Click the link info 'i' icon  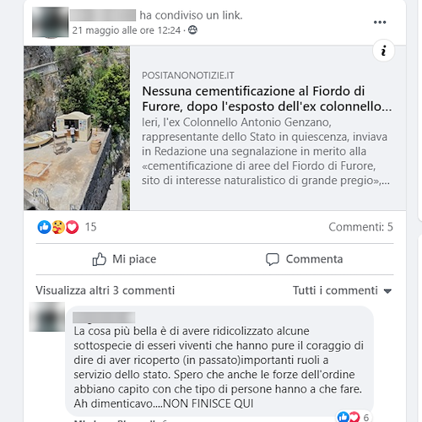(x=383, y=51)
